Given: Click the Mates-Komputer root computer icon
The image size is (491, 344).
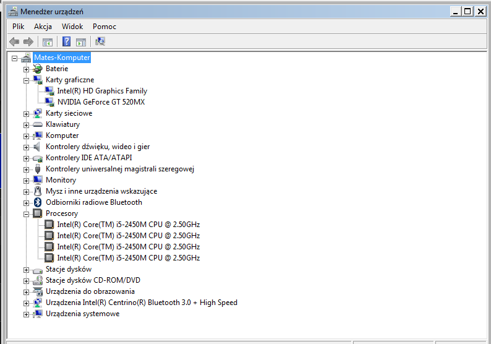Looking at the screenshot, I should [x=26, y=58].
